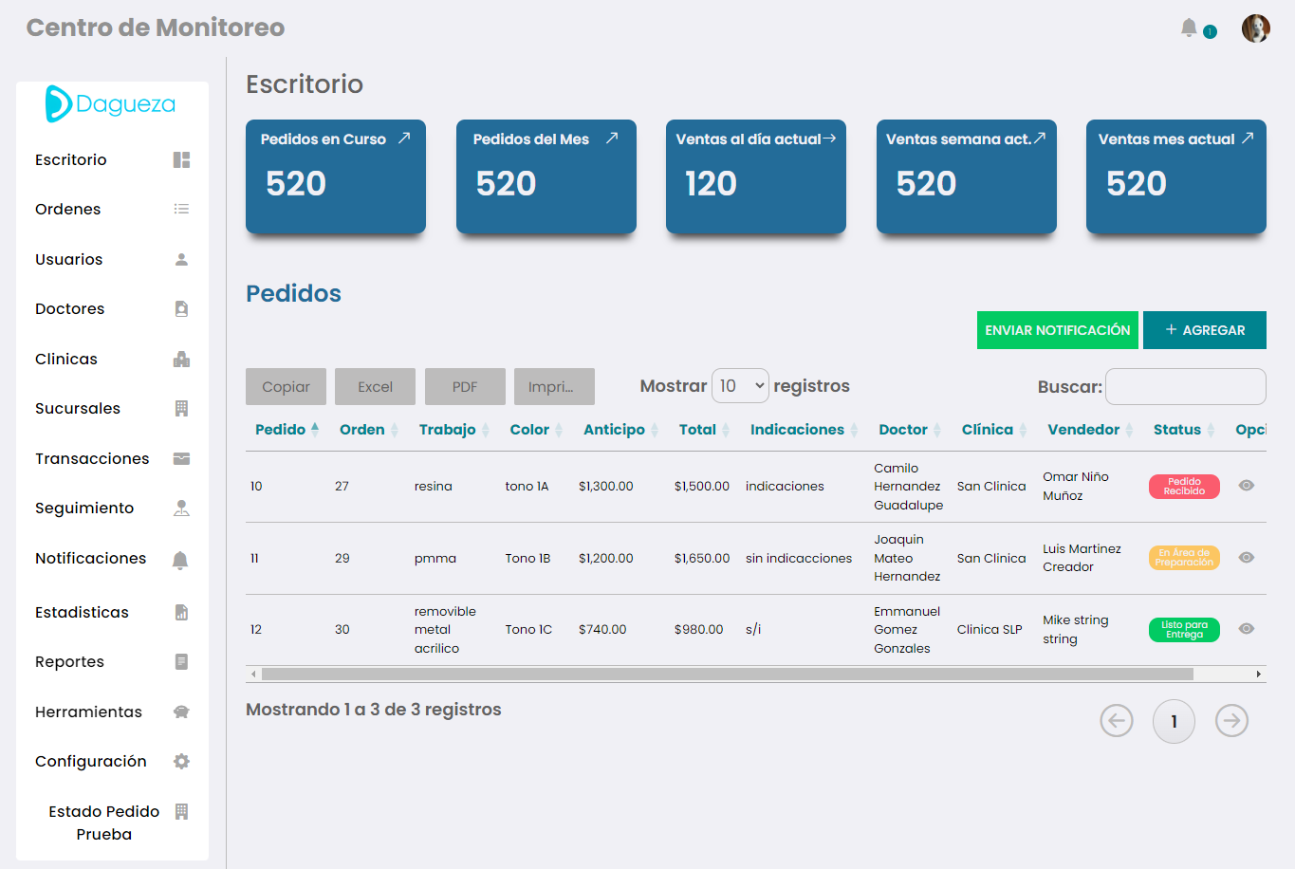Click inside the Buscar search field
This screenshot has height=869, width=1295.
tap(1185, 386)
